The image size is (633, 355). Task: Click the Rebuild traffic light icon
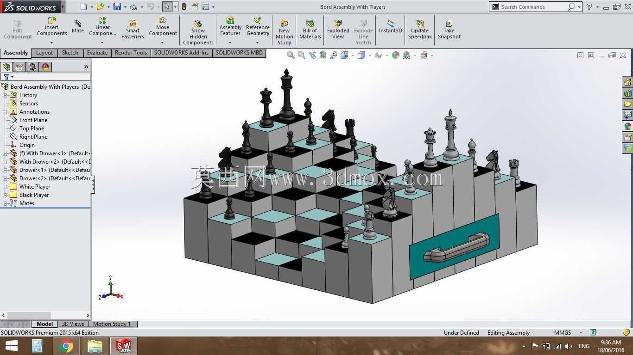184,6
